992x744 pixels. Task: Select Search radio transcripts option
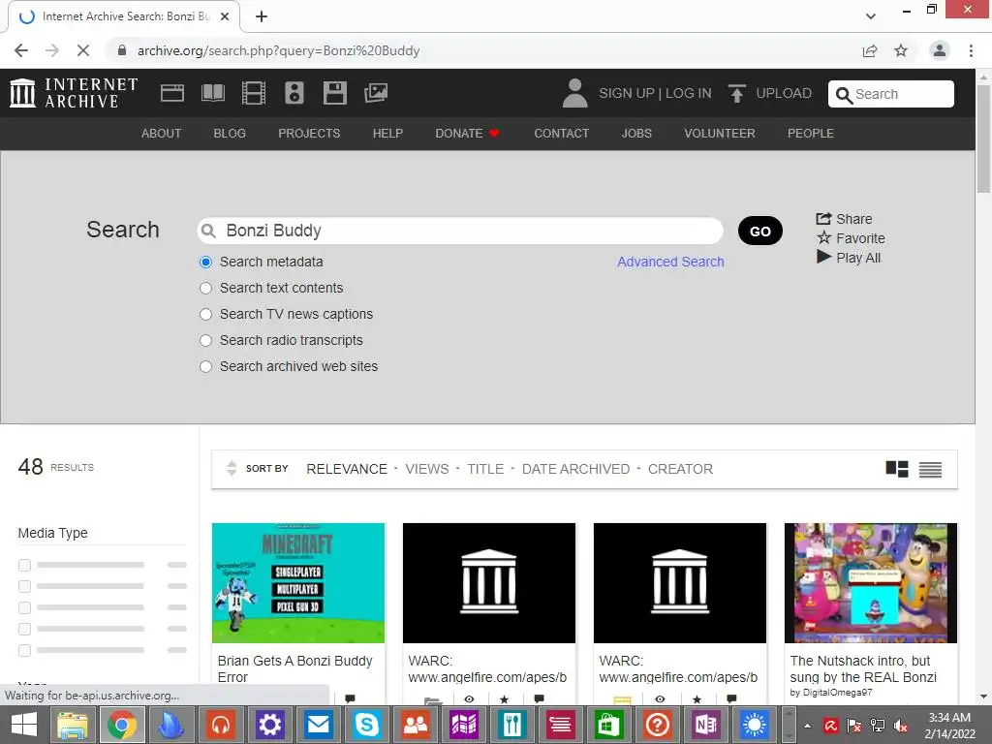click(205, 340)
